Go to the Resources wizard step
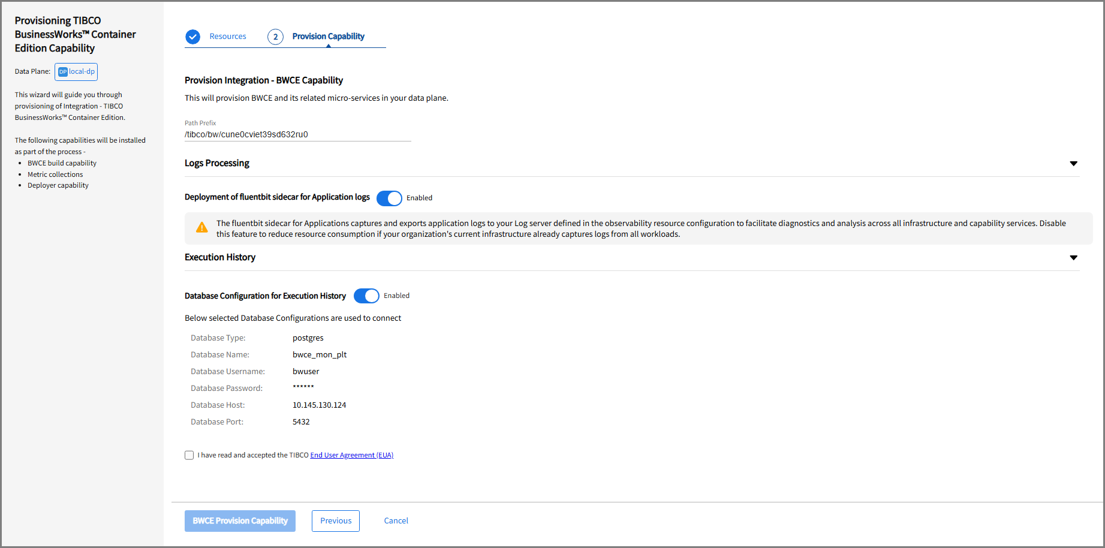The height and width of the screenshot is (548, 1105). pyautogui.click(x=228, y=37)
